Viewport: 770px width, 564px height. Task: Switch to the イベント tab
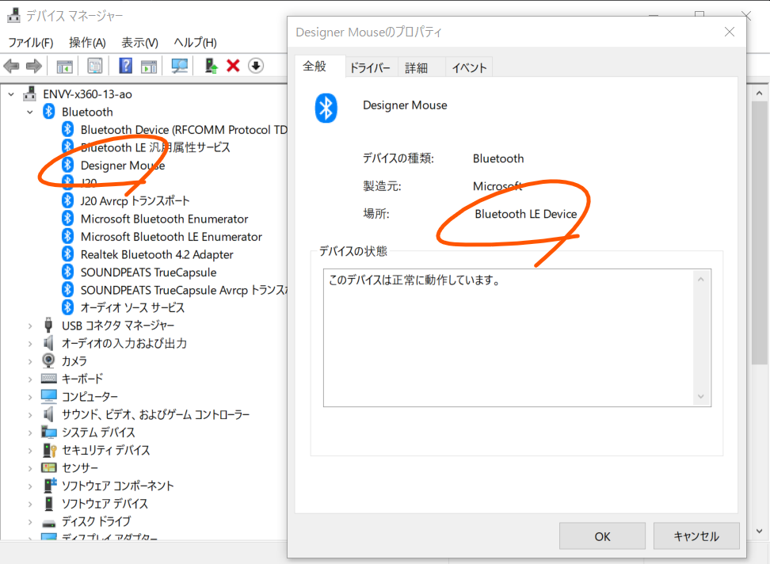(469, 68)
